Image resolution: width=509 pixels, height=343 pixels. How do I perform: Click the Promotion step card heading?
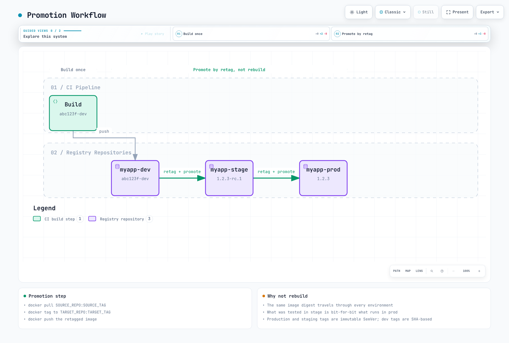point(47,296)
